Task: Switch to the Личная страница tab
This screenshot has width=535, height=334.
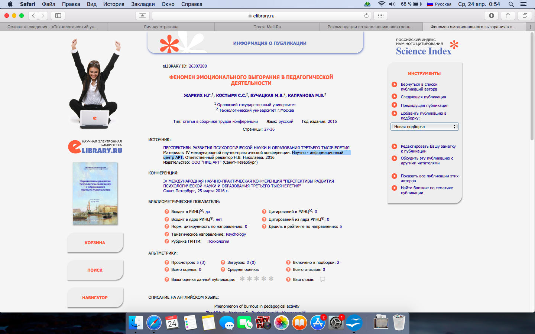Action: [x=161, y=27]
